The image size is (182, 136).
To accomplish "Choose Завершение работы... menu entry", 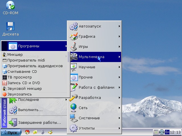I will (x=37, y=122).
